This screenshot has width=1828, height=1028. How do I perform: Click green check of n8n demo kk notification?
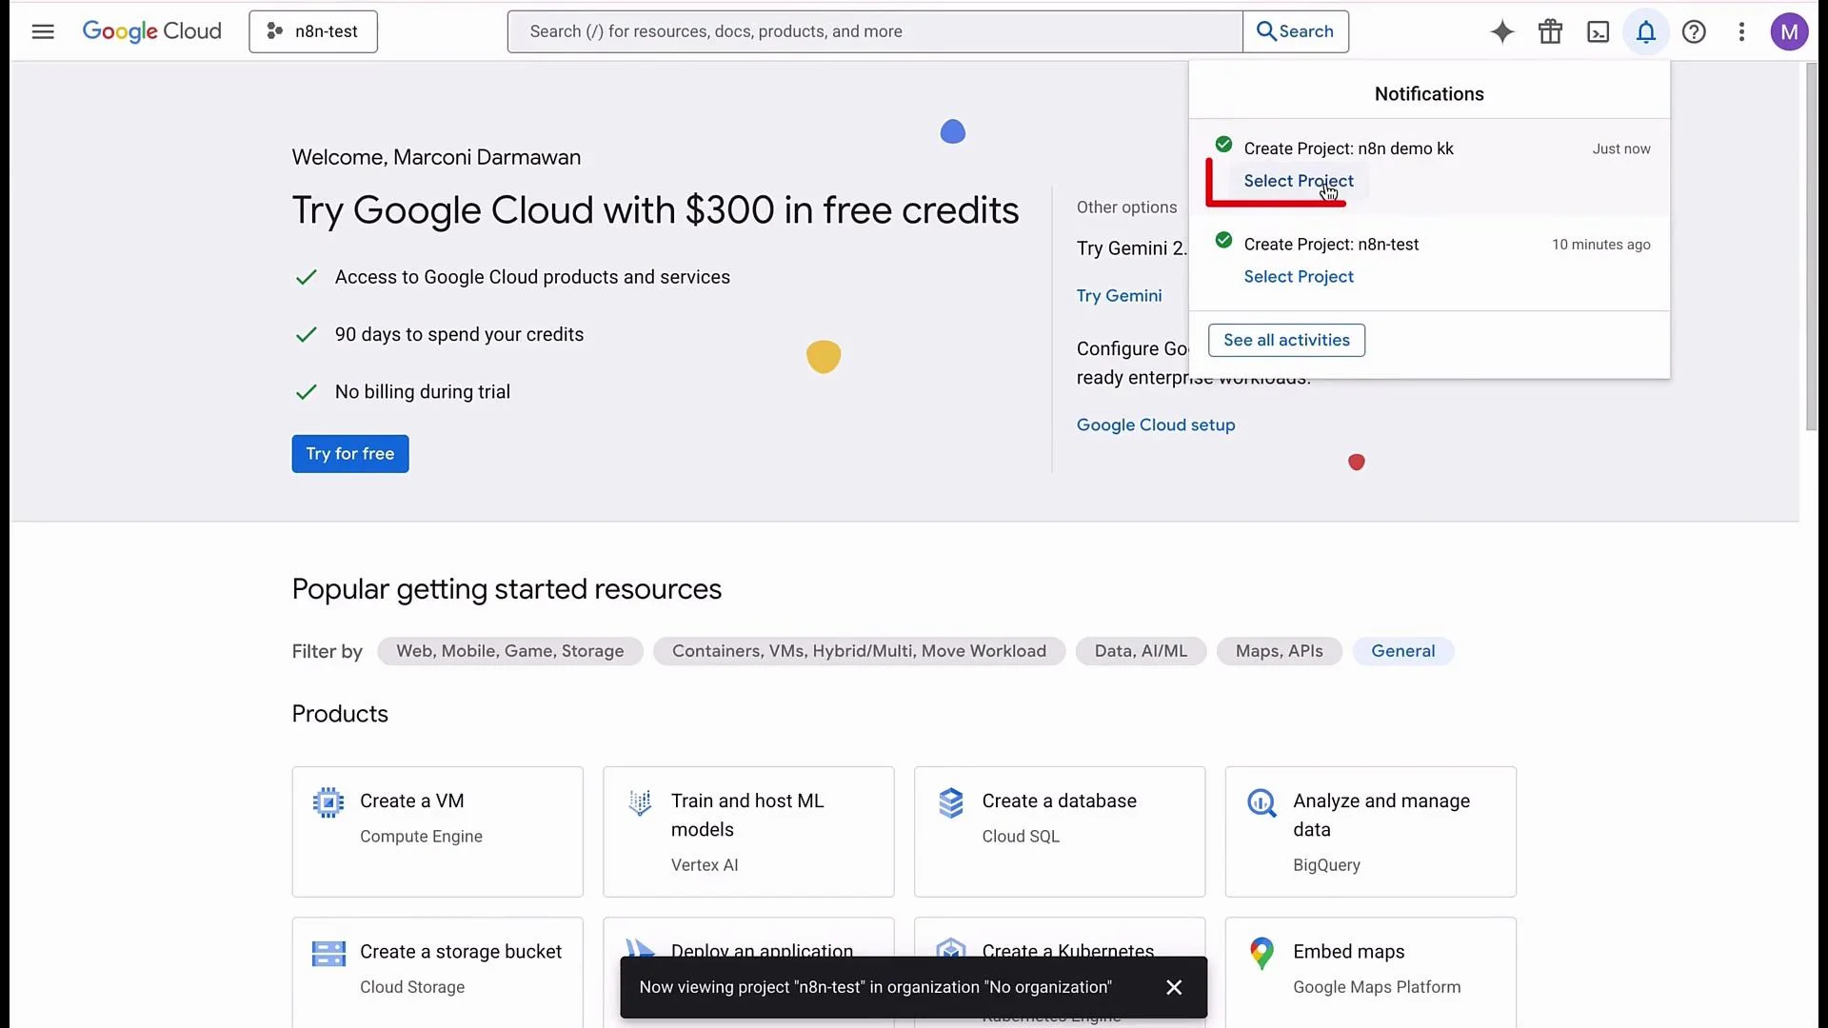tap(1223, 145)
